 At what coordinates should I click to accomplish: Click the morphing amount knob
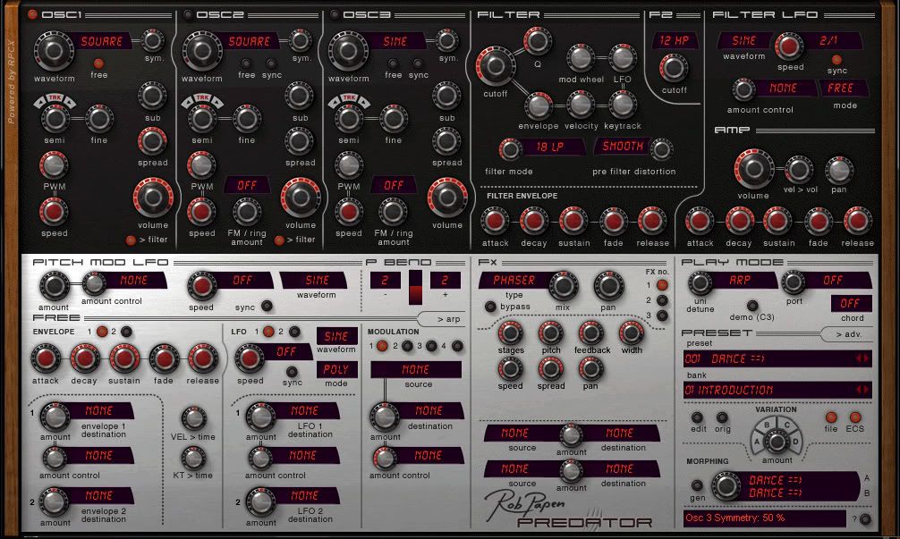(x=777, y=442)
